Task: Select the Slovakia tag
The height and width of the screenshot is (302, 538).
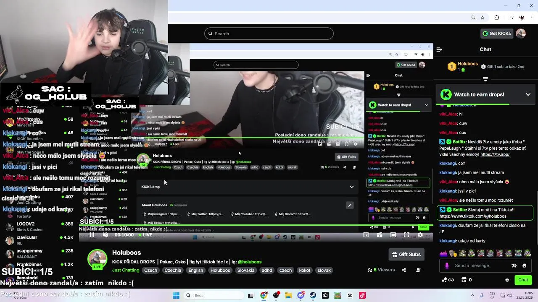Action: (x=246, y=270)
